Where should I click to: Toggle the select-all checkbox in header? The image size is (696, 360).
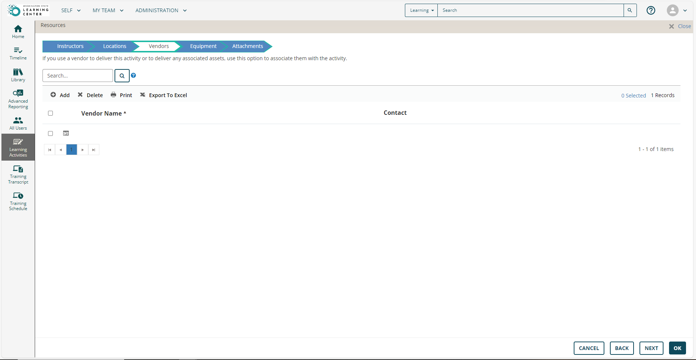click(51, 113)
